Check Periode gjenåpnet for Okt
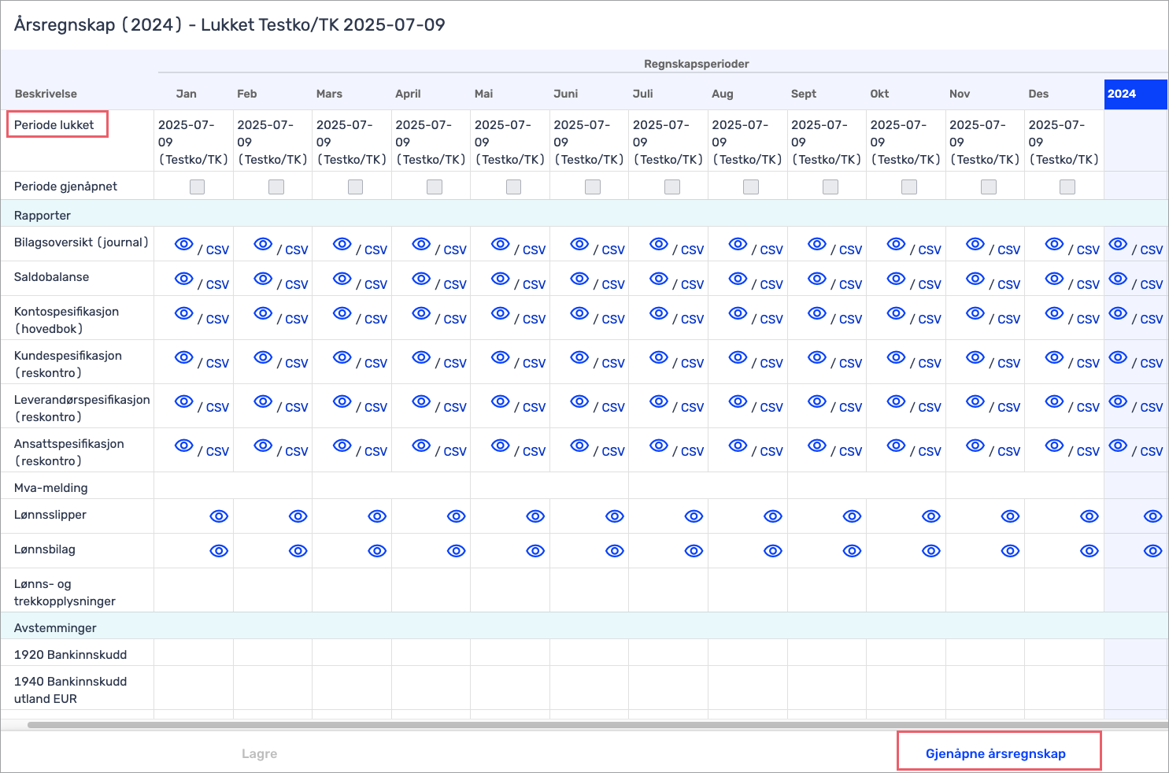This screenshot has width=1169, height=773. click(909, 187)
